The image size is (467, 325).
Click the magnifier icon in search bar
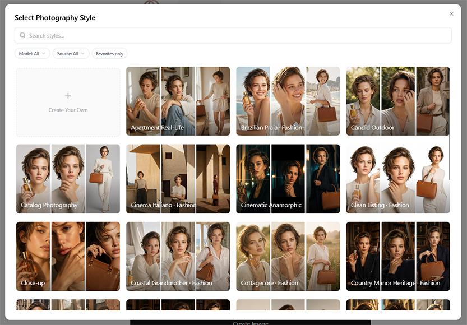pos(22,35)
